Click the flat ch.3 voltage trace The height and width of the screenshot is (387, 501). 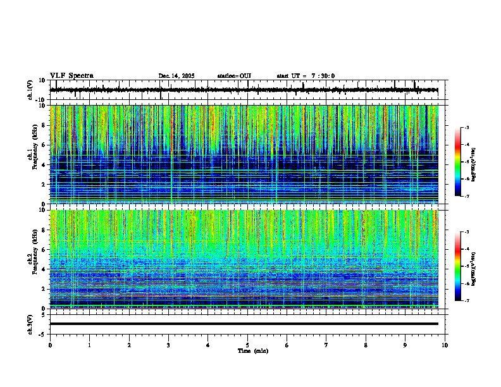[244, 324]
